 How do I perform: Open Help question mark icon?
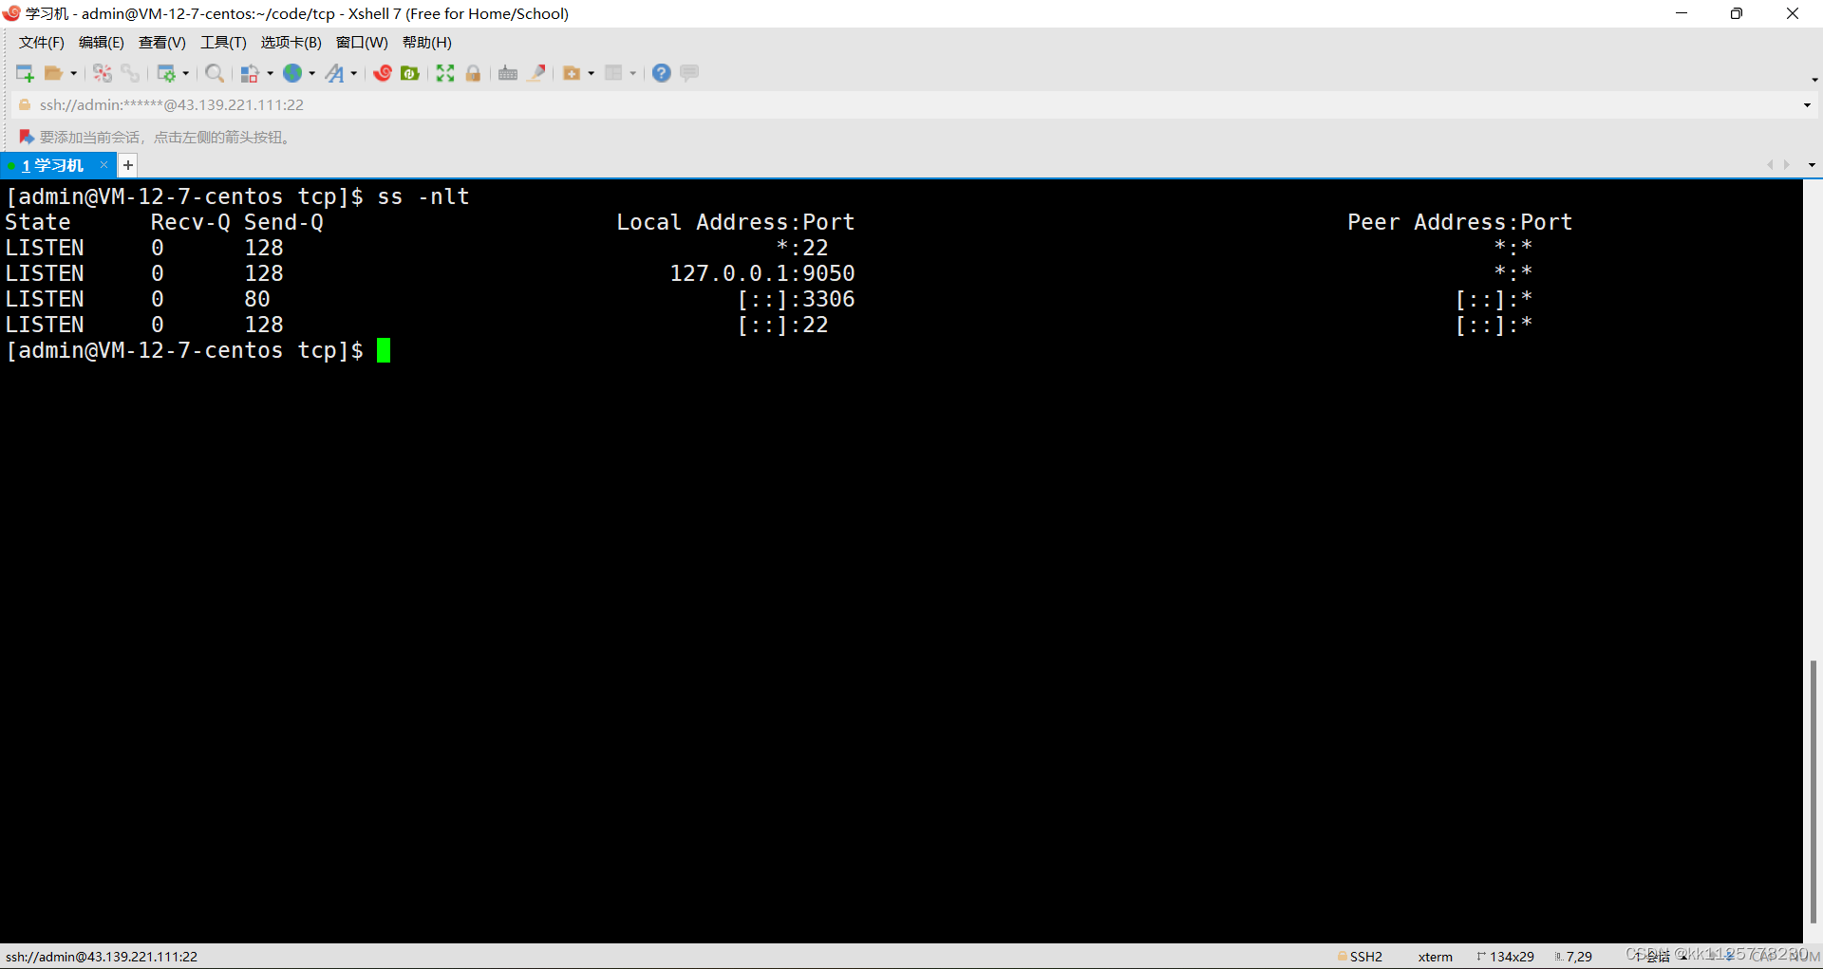pyautogui.click(x=662, y=73)
